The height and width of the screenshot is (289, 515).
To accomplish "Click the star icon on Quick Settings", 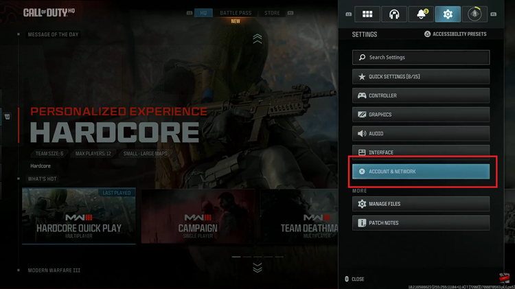I will [x=362, y=76].
